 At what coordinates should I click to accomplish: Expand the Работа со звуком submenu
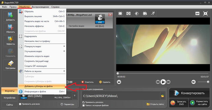point(42,71)
